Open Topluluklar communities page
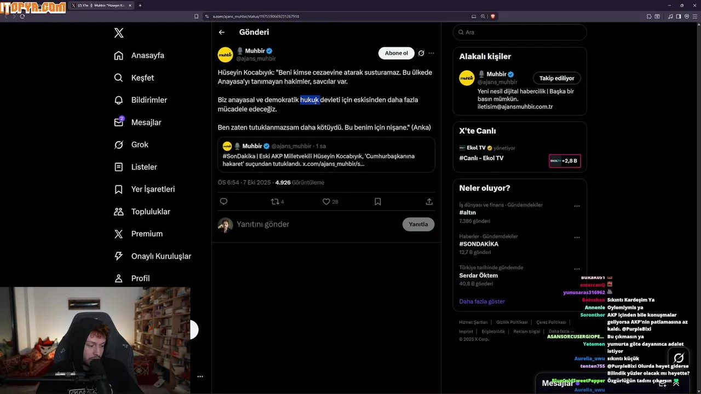 coord(142,212)
